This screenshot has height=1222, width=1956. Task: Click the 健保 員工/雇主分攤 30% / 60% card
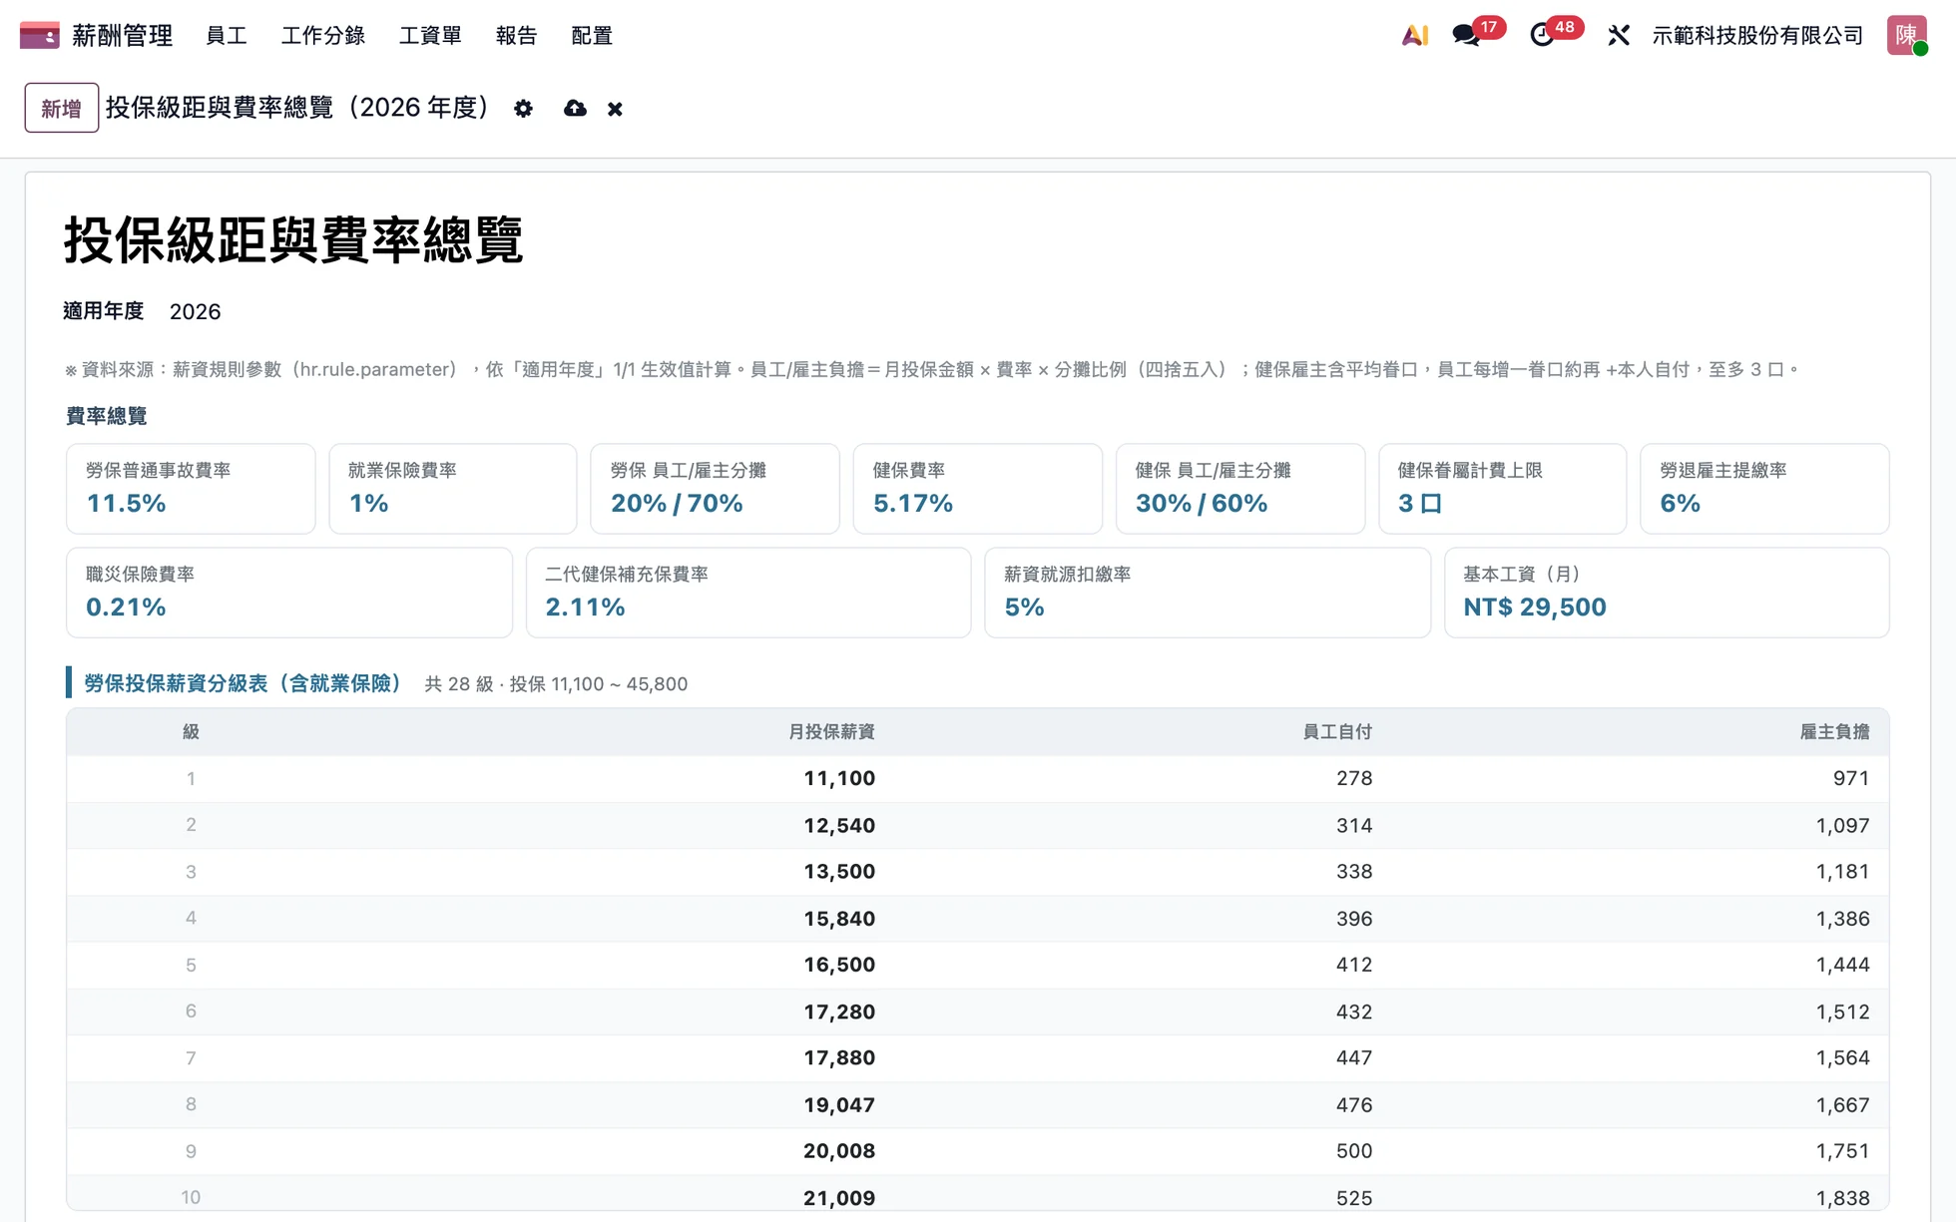coord(1240,489)
